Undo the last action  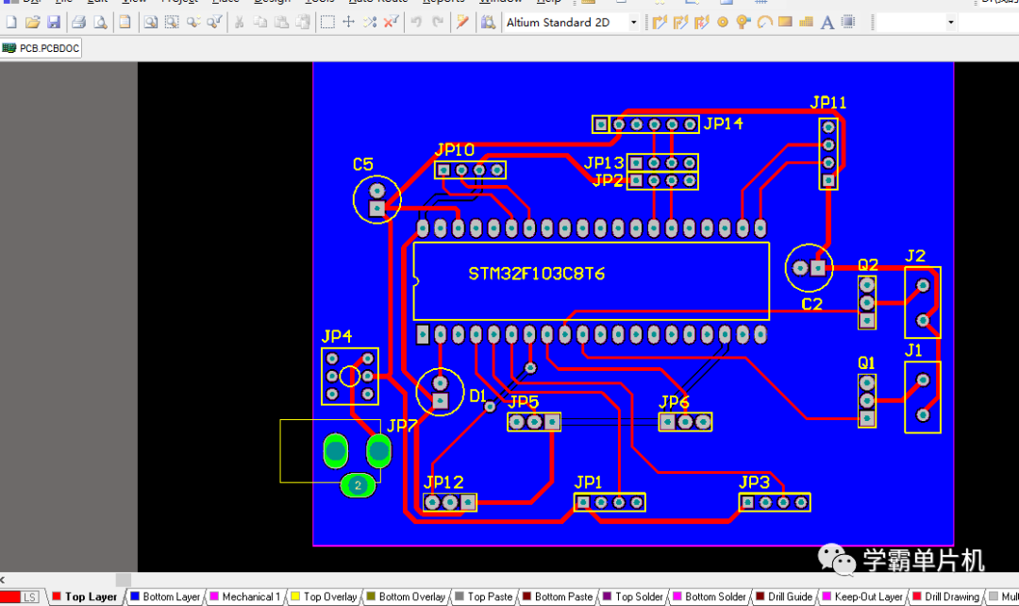pos(416,23)
